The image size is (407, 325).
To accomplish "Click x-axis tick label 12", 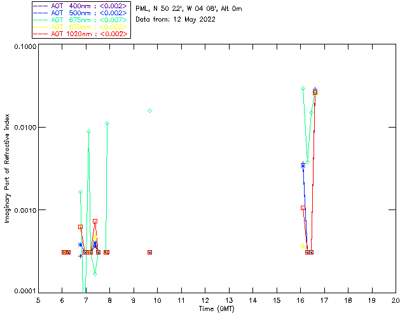I will (x=205, y=300).
